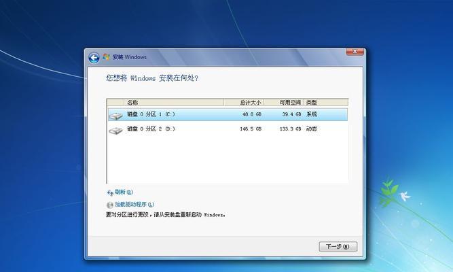
Task: Click drive icon for 磁盘 0 分区 2
Action: (115, 131)
